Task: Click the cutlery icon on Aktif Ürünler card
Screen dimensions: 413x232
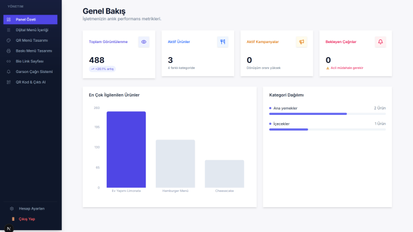Action: tap(222, 42)
